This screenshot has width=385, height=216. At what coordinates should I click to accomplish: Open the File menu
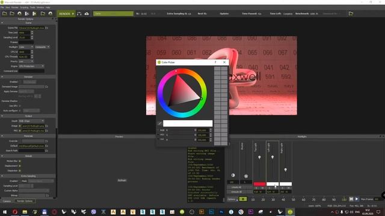pyautogui.click(x=2, y=8)
